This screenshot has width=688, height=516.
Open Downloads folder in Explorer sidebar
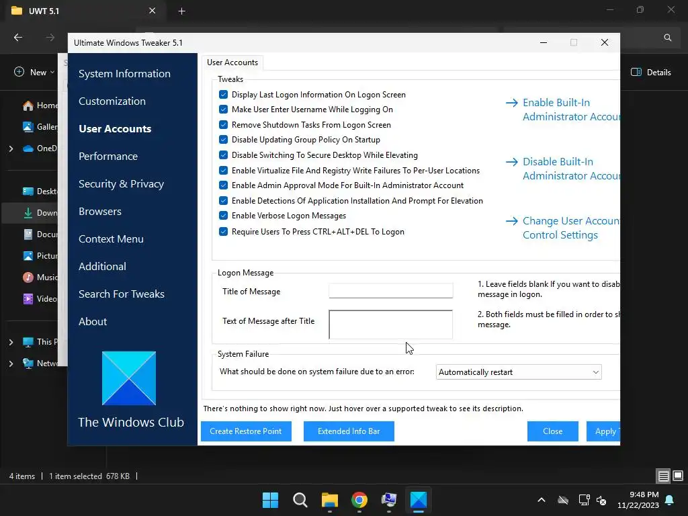[40, 213]
